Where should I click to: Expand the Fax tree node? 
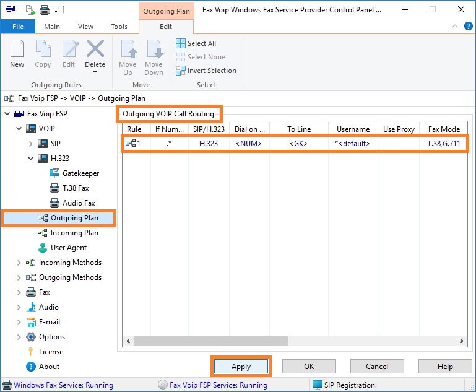pyautogui.click(x=19, y=292)
